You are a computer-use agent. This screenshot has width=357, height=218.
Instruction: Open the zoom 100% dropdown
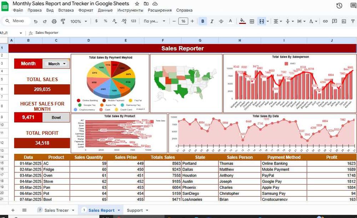coord(79,21)
